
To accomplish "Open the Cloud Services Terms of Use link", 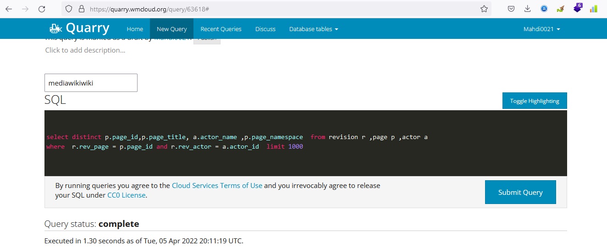I will (x=217, y=186).
